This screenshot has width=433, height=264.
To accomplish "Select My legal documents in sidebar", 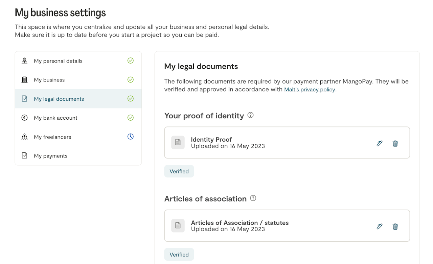I will [59, 99].
